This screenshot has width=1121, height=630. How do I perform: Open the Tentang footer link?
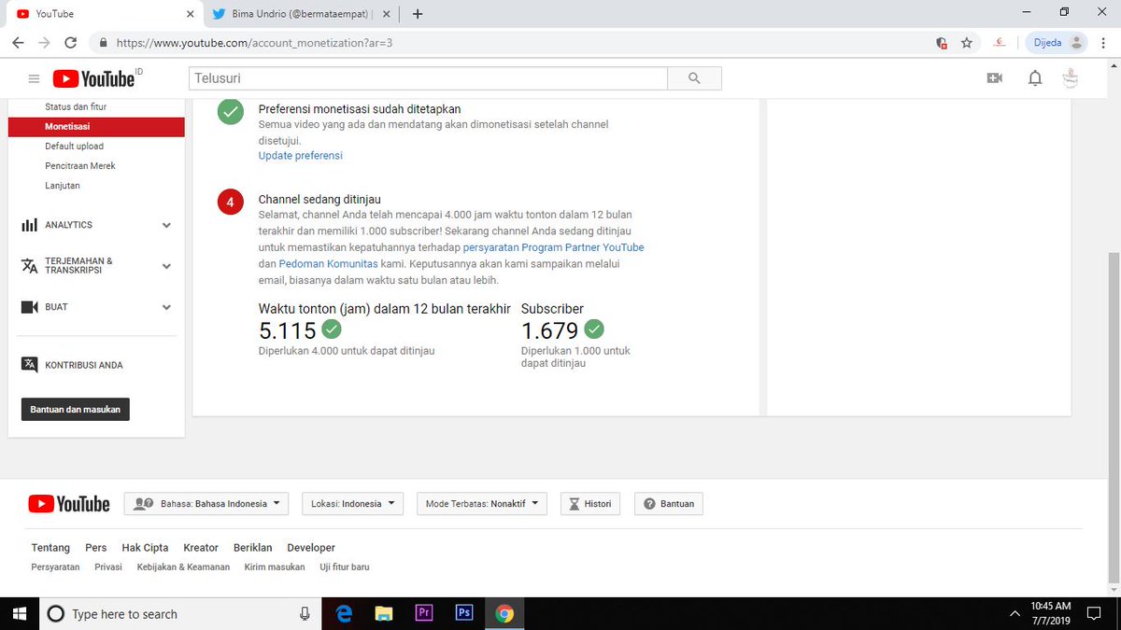point(50,548)
